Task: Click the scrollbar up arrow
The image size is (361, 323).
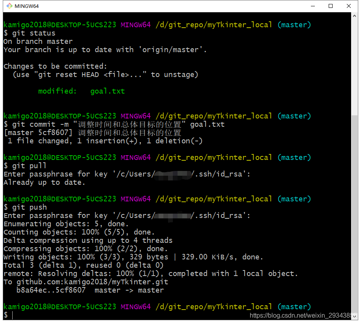Action: point(354,16)
